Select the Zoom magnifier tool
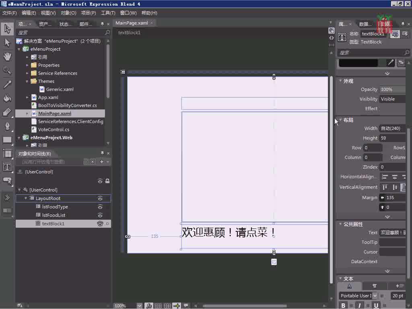412x309 pixels. click(7, 70)
